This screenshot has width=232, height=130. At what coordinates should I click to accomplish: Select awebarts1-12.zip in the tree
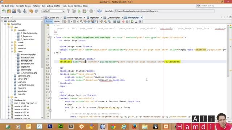click(22, 106)
